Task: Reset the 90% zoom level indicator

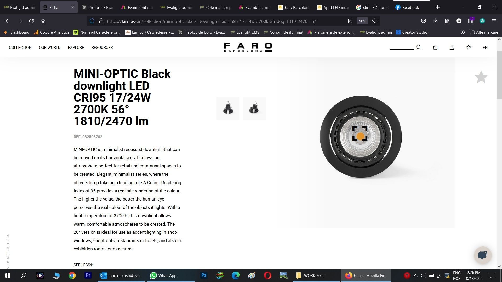Action: coord(362,21)
